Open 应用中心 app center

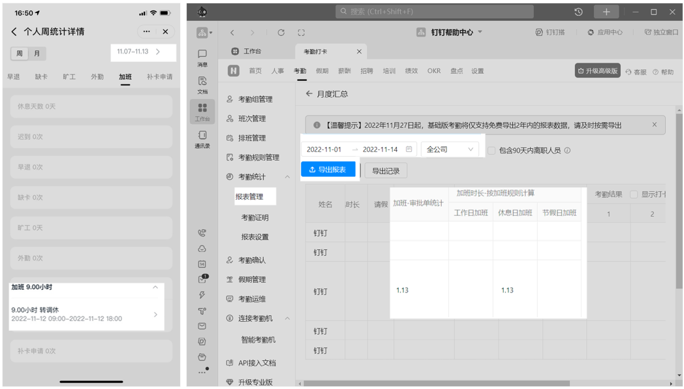[x=605, y=32]
